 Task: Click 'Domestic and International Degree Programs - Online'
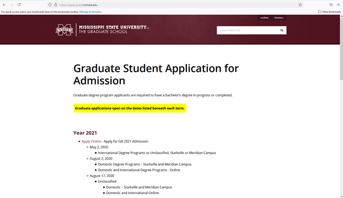click(139, 170)
